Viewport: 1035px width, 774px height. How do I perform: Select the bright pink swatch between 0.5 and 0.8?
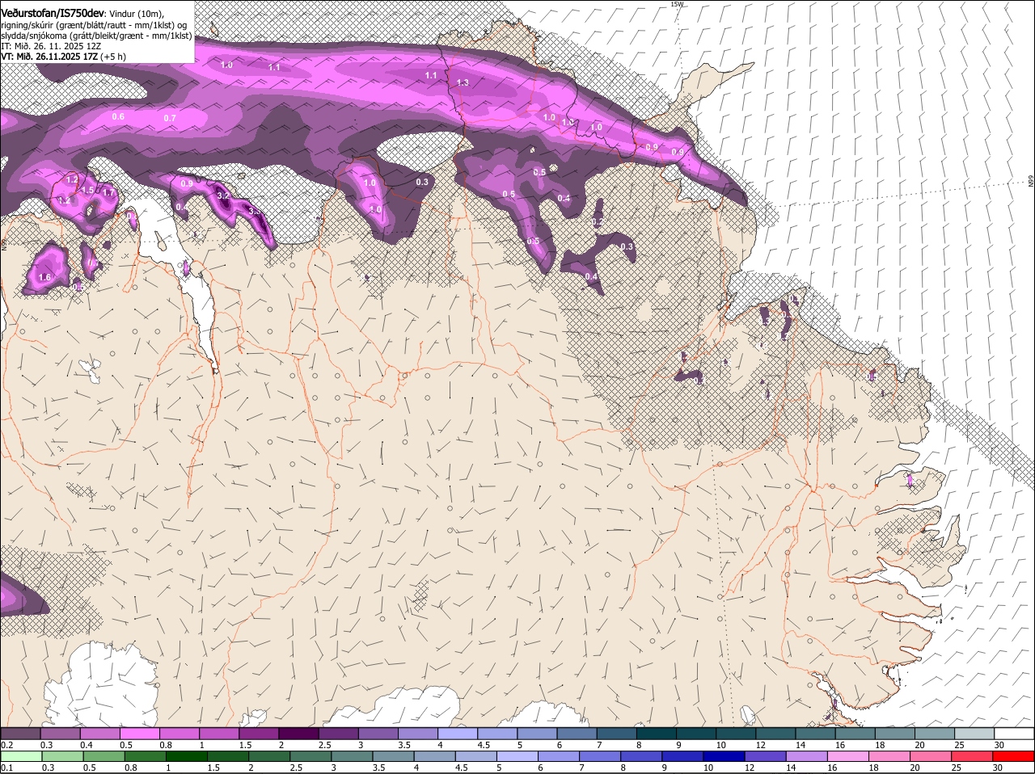[139, 734]
